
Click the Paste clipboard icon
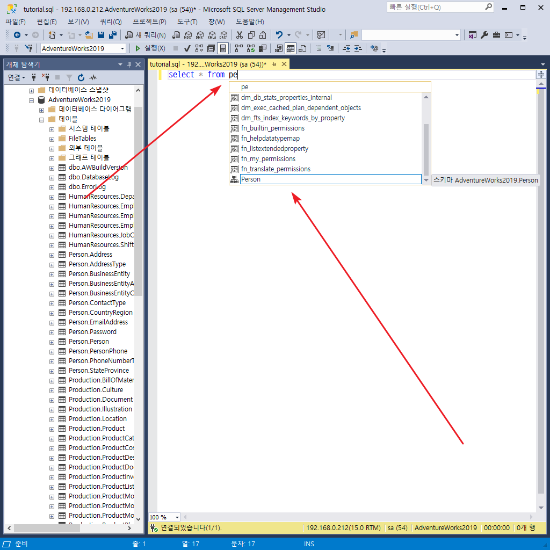263,35
